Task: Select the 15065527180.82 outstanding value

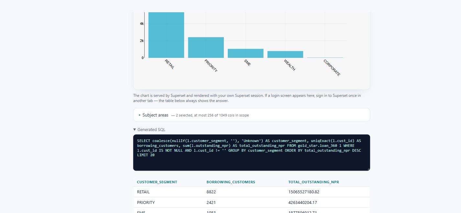Action: (304, 192)
